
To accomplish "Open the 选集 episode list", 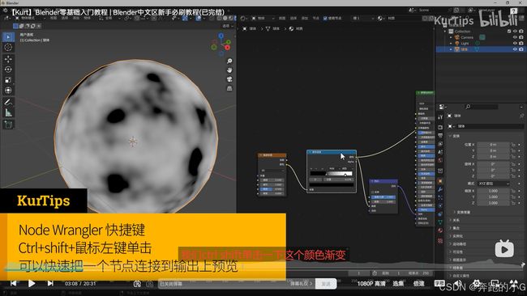I will 398,284.
